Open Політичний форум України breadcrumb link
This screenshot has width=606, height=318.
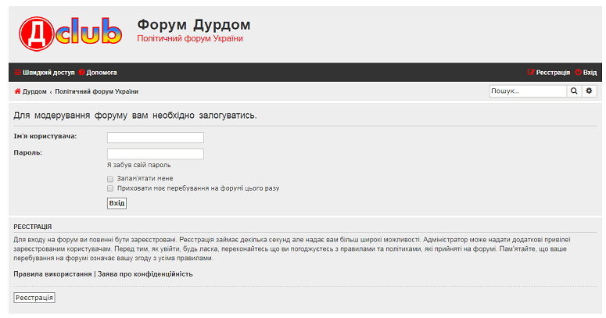click(x=97, y=91)
